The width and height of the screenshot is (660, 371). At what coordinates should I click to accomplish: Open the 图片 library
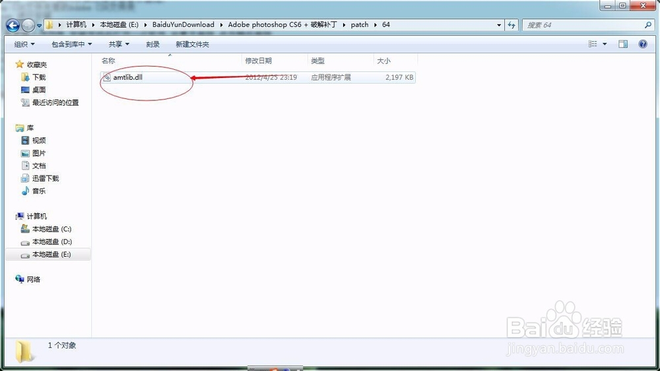pos(39,153)
